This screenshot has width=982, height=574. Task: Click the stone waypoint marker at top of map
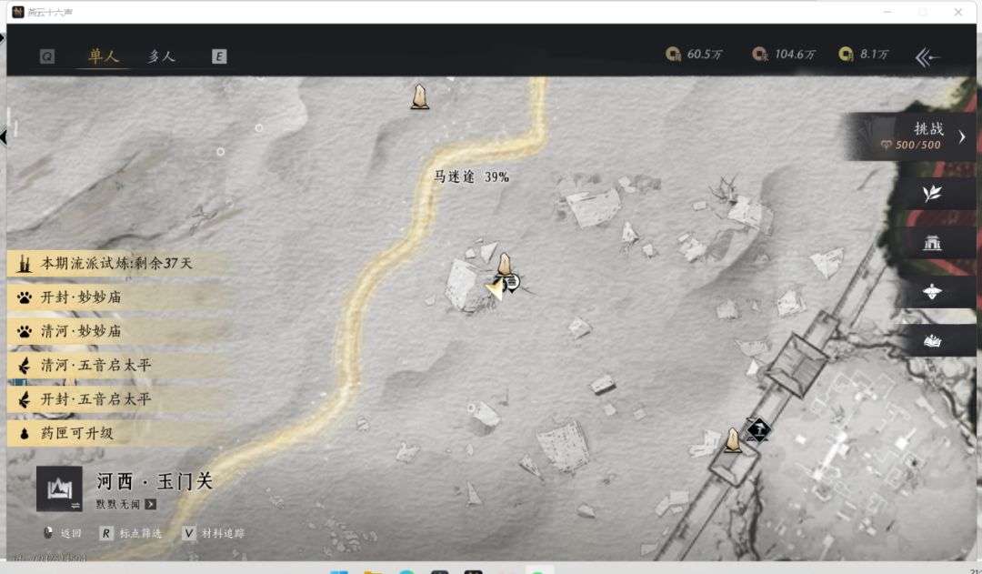[420, 97]
